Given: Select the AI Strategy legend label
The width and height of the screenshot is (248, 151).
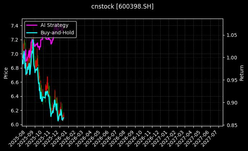Looking at the screenshot, I should 54,25.
